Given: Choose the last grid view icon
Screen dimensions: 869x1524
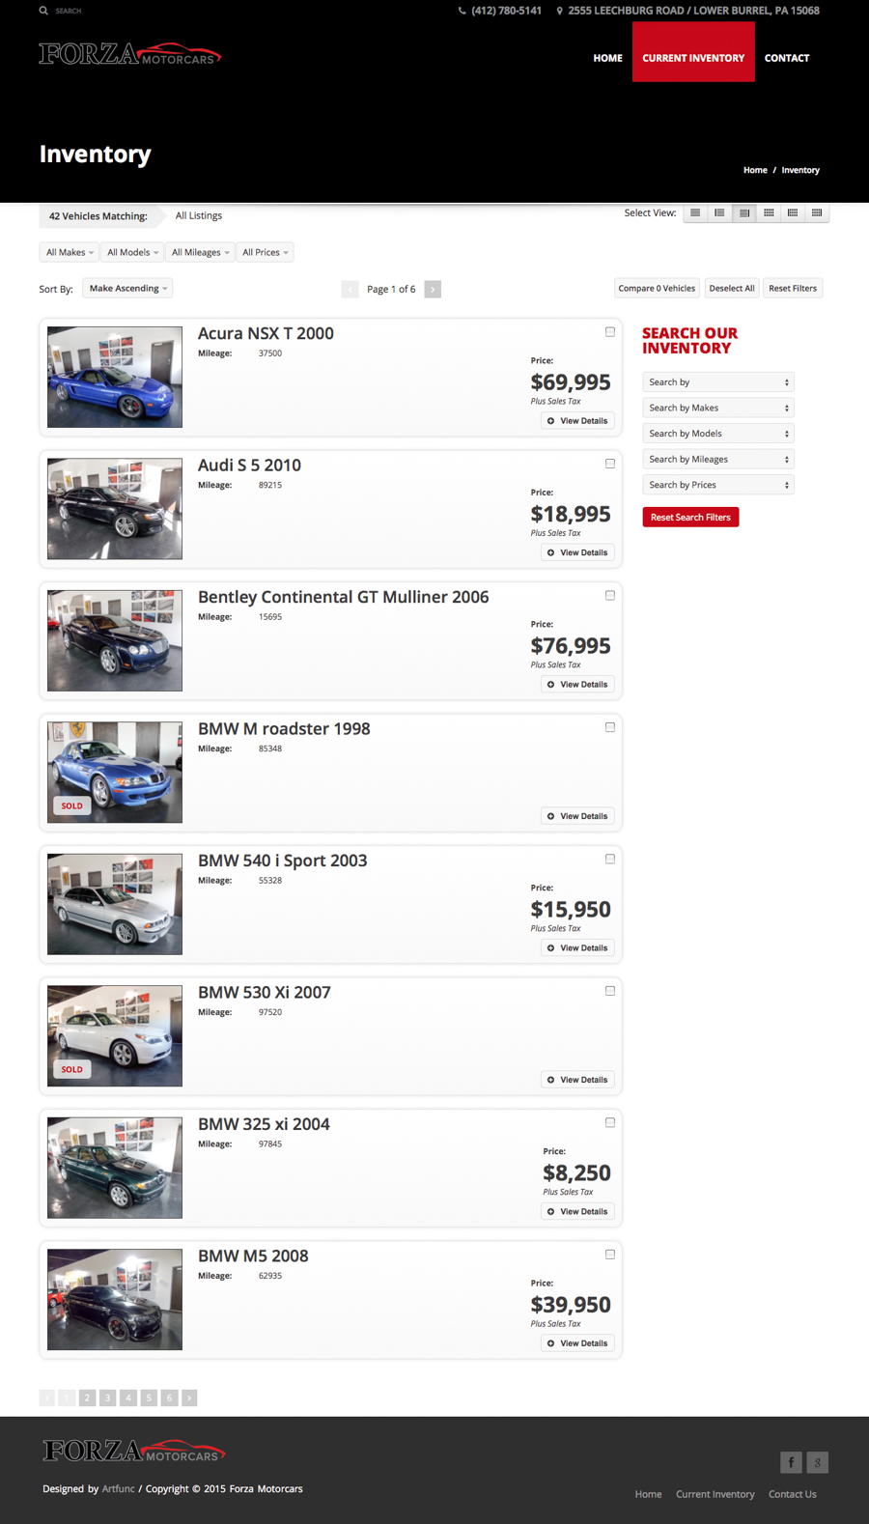Looking at the screenshot, I should 817,212.
